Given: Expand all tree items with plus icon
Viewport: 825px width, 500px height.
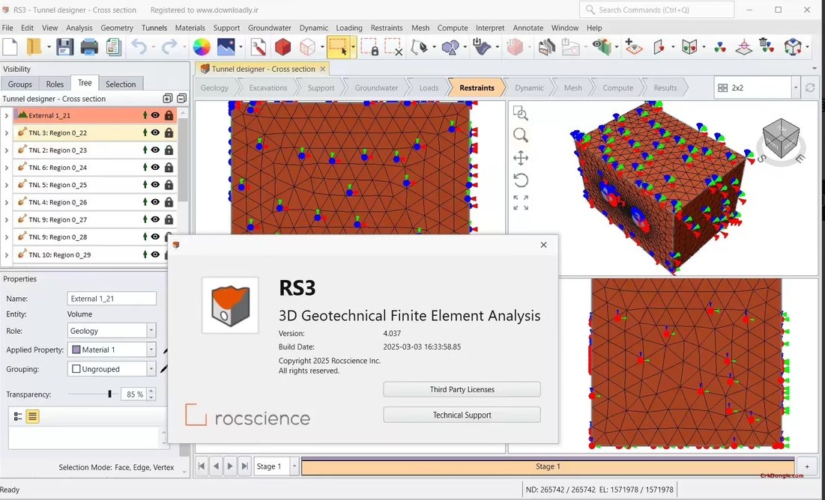Looking at the screenshot, I should (167, 98).
